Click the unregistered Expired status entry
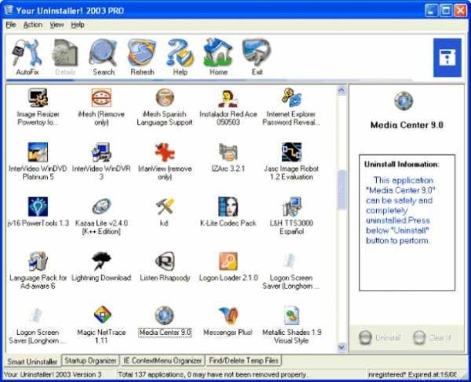This screenshot has height=382, width=471. click(413, 374)
